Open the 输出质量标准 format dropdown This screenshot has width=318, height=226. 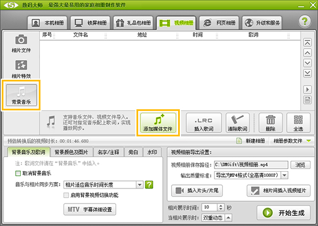[284, 175]
